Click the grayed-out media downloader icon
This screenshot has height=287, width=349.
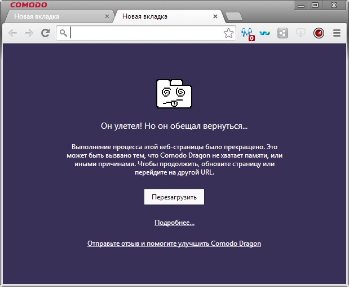coord(301,33)
